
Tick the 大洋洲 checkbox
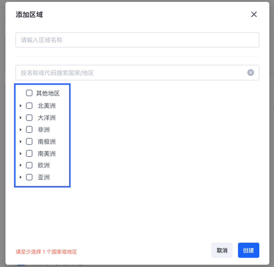pyautogui.click(x=29, y=118)
